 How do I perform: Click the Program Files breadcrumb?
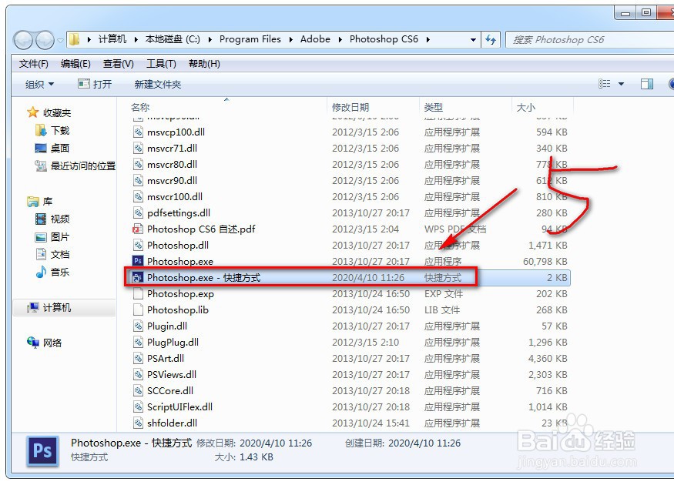(x=250, y=39)
